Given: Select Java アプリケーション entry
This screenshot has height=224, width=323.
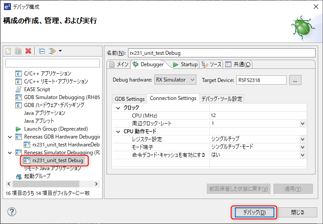Looking at the screenshot, I should coord(45,113).
